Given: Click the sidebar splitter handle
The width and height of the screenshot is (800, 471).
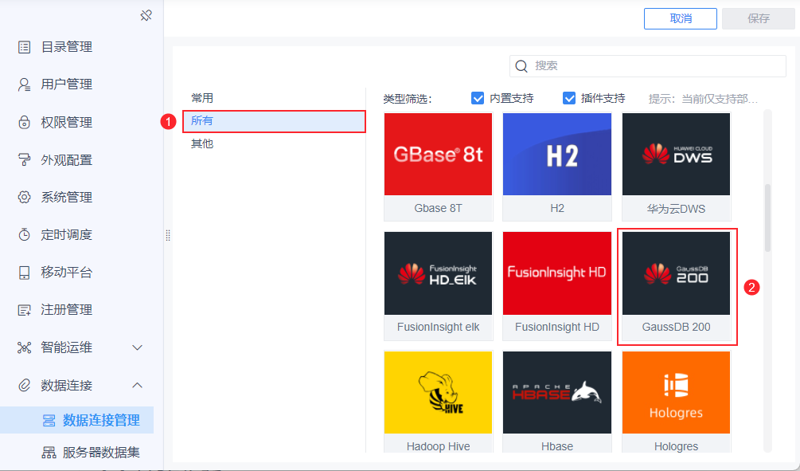Looking at the screenshot, I should [x=168, y=235].
